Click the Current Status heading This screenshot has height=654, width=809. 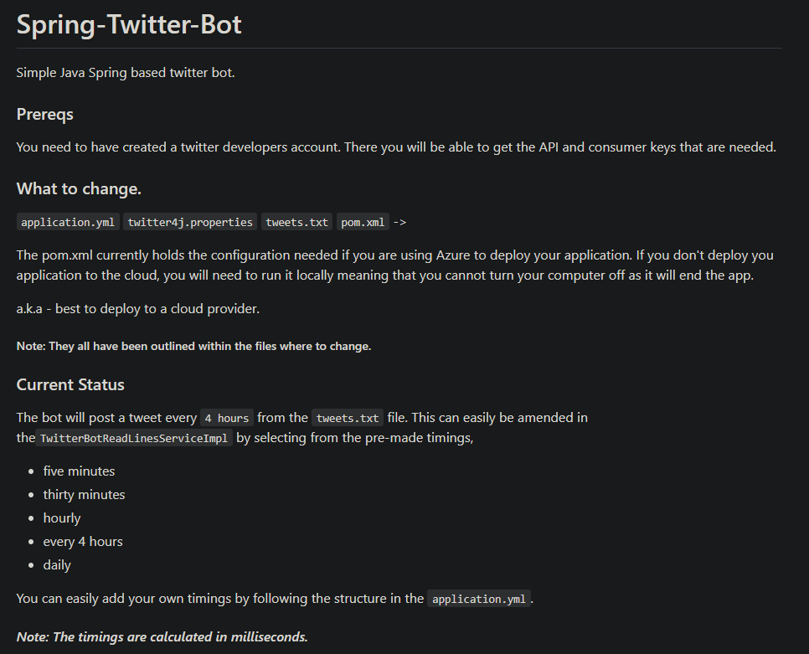(x=70, y=385)
